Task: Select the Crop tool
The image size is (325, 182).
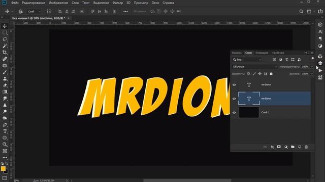Action: 5,53
